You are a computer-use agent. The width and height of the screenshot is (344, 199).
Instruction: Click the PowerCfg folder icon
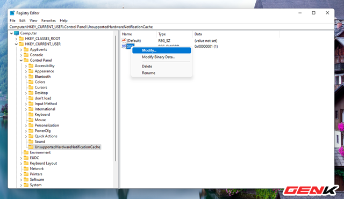click(x=31, y=131)
